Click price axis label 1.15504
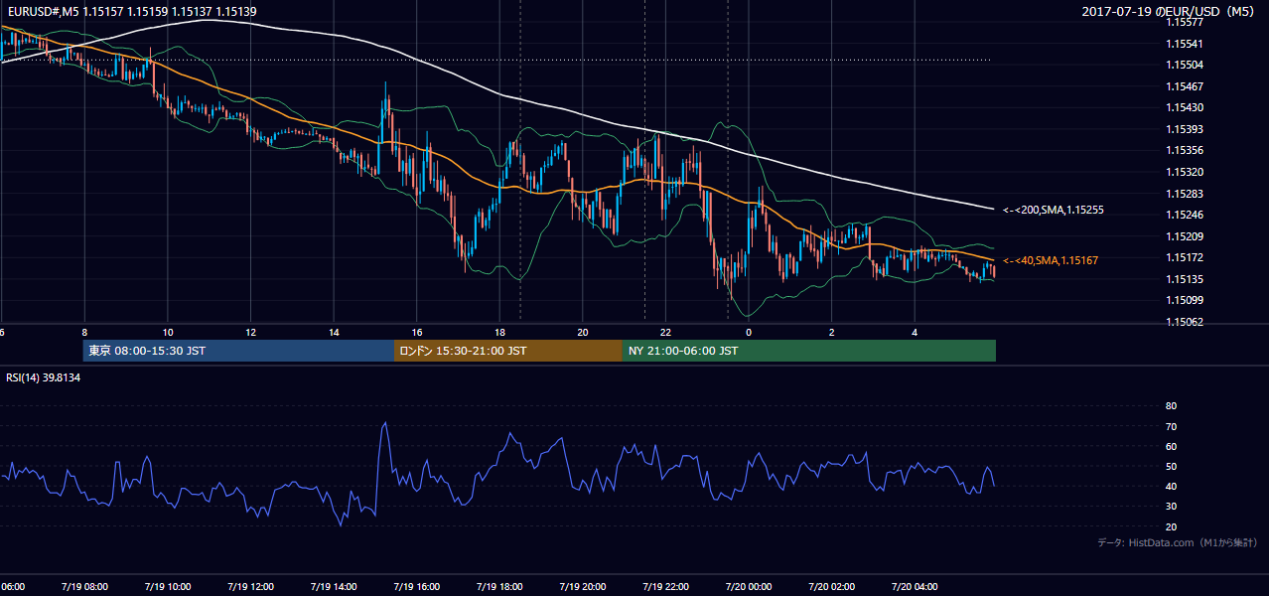 [1184, 66]
